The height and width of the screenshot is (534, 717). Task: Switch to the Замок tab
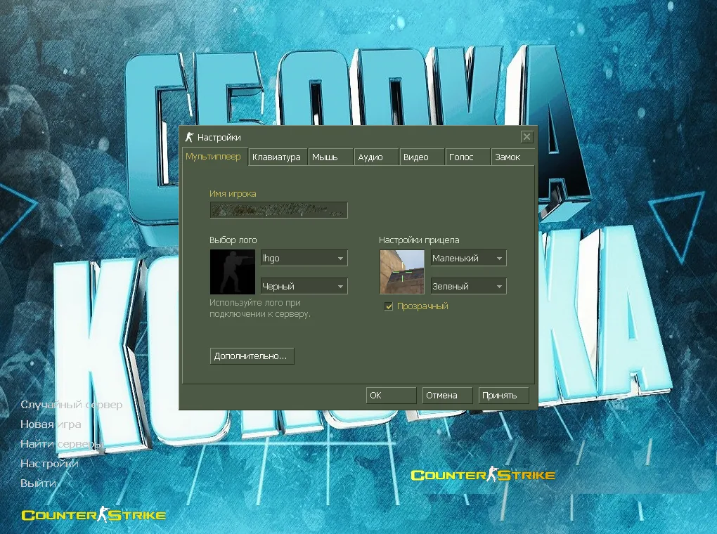tap(512, 157)
